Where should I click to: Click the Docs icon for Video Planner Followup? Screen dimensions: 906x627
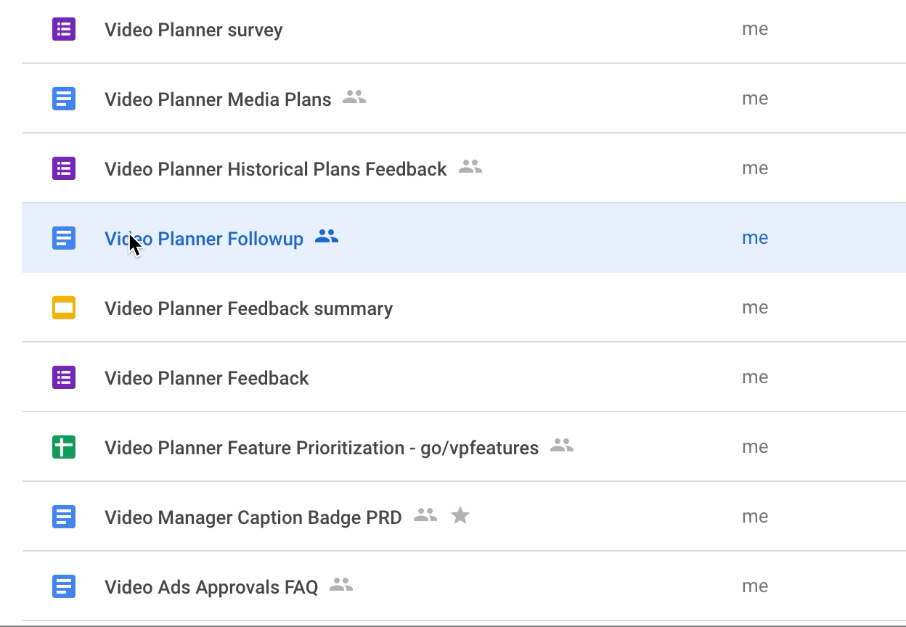pos(64,238)
